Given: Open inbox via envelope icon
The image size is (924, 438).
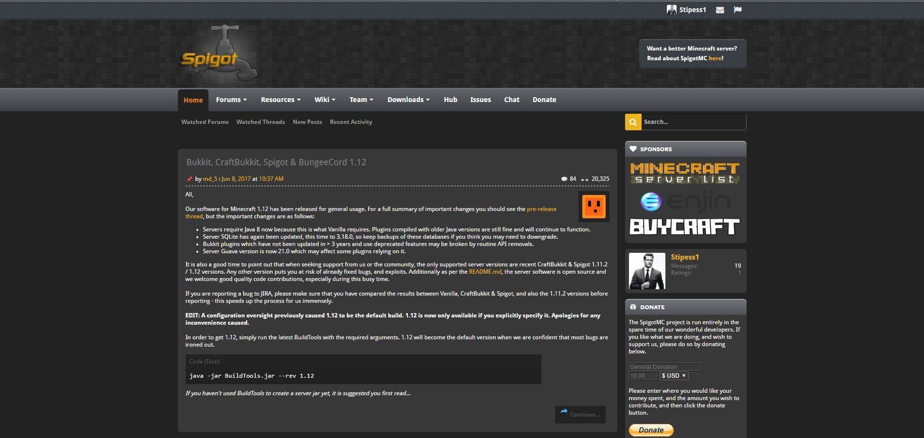Looking at the screenshot, I should tap(720, 9).
